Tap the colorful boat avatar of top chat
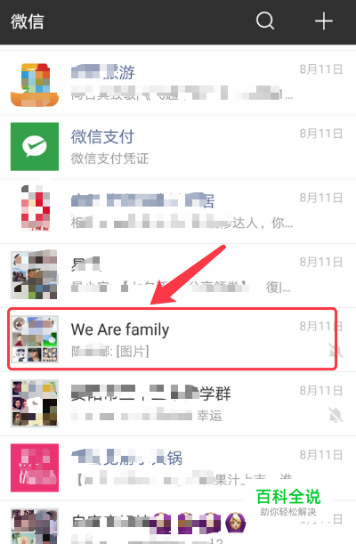 (x=35, y=85)
